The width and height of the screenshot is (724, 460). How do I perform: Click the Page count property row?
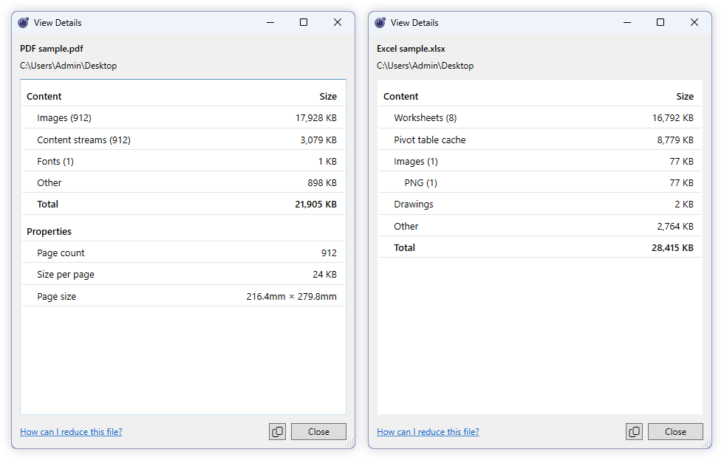[x=183, y=253]
